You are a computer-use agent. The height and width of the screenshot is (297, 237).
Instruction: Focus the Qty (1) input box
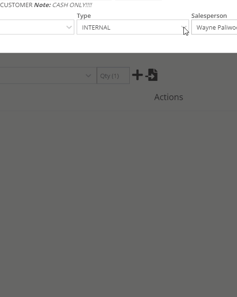pos(113,76)
